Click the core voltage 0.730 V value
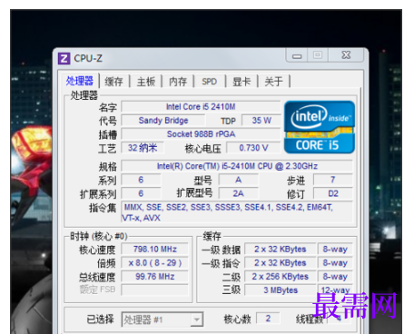Screen dimensions: 414x334 click(x=253, y=148)
